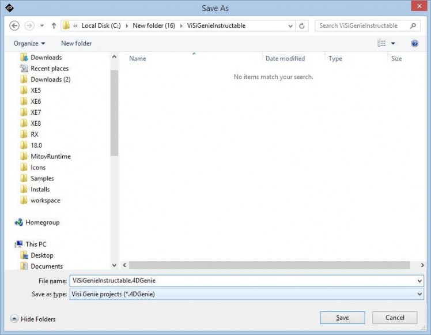Click the Back navigation arrow
The width and height of the screenshot is (431, 335).
[x=15, y=25]
